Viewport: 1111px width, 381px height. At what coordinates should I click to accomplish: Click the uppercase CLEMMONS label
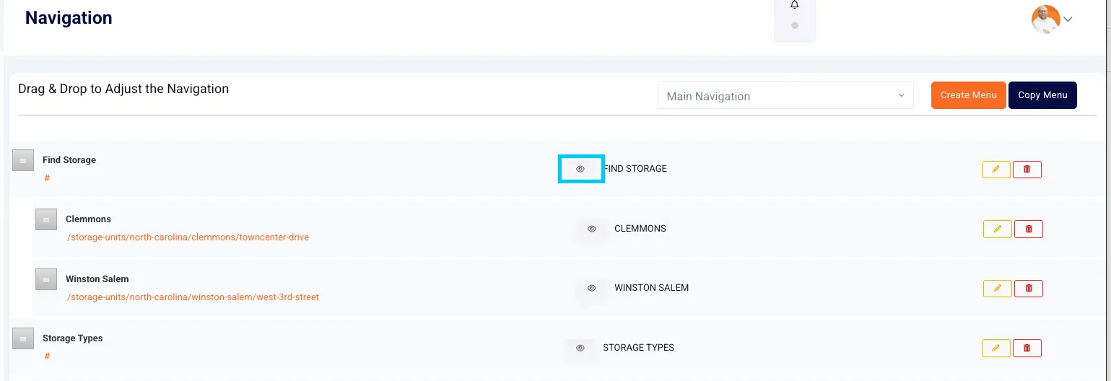pos(640,229)
